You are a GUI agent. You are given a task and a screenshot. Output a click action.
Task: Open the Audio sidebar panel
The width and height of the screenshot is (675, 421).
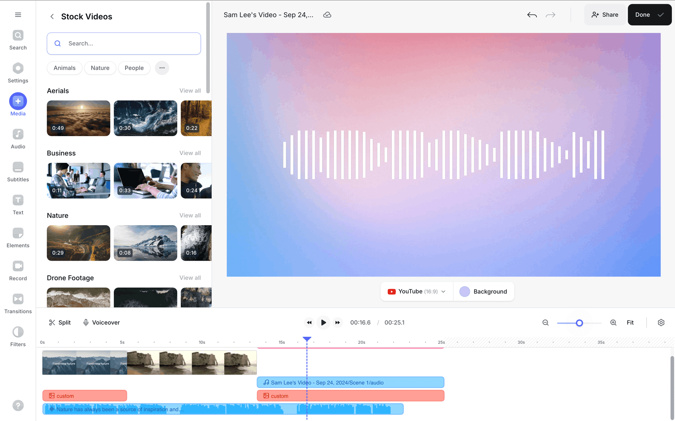click(18, 139)
